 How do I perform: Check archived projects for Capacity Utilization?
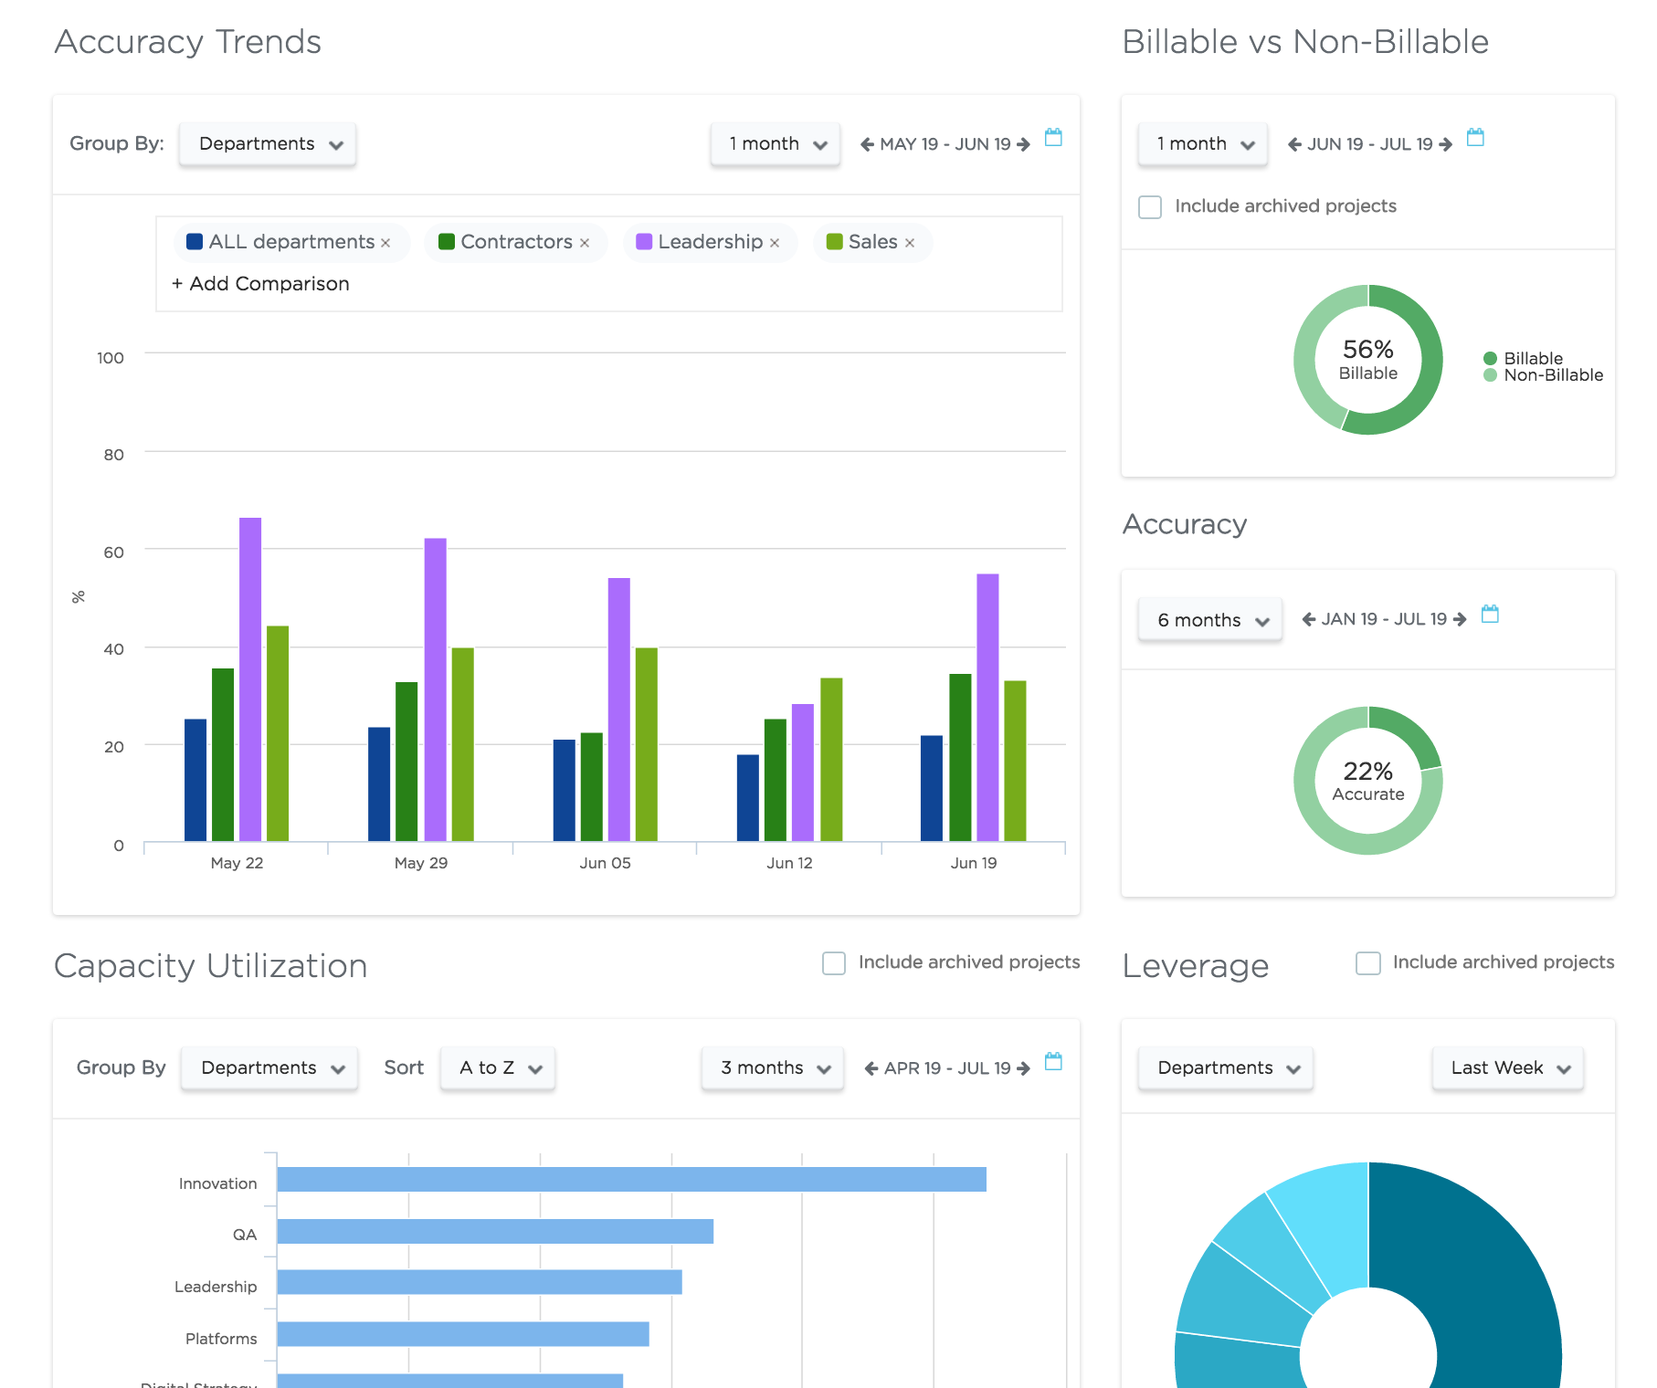tap(834, 963)
